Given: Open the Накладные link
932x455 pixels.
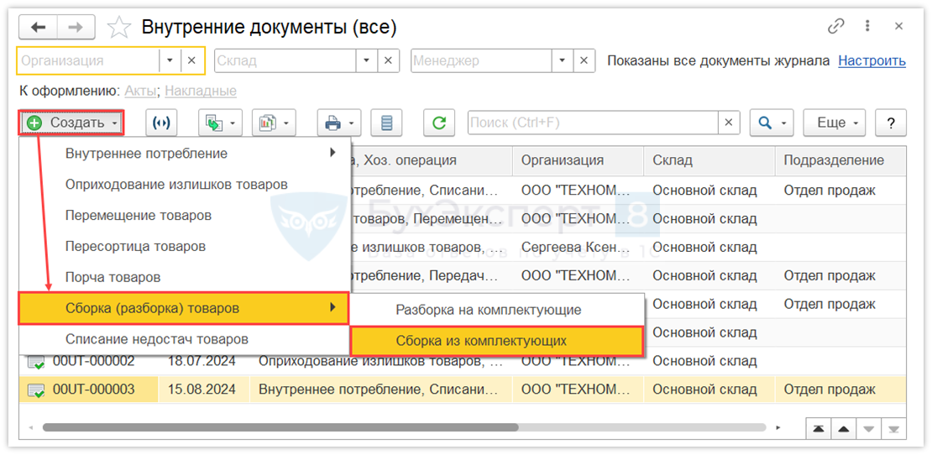Looking at the screenshot, I should 200,91.
